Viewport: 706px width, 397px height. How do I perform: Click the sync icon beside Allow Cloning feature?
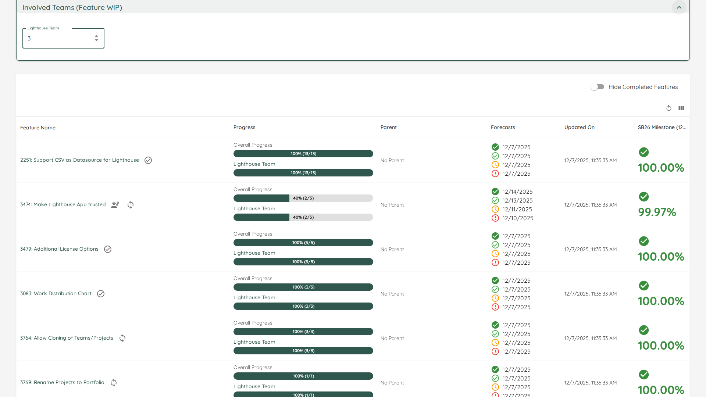[122, 338]
